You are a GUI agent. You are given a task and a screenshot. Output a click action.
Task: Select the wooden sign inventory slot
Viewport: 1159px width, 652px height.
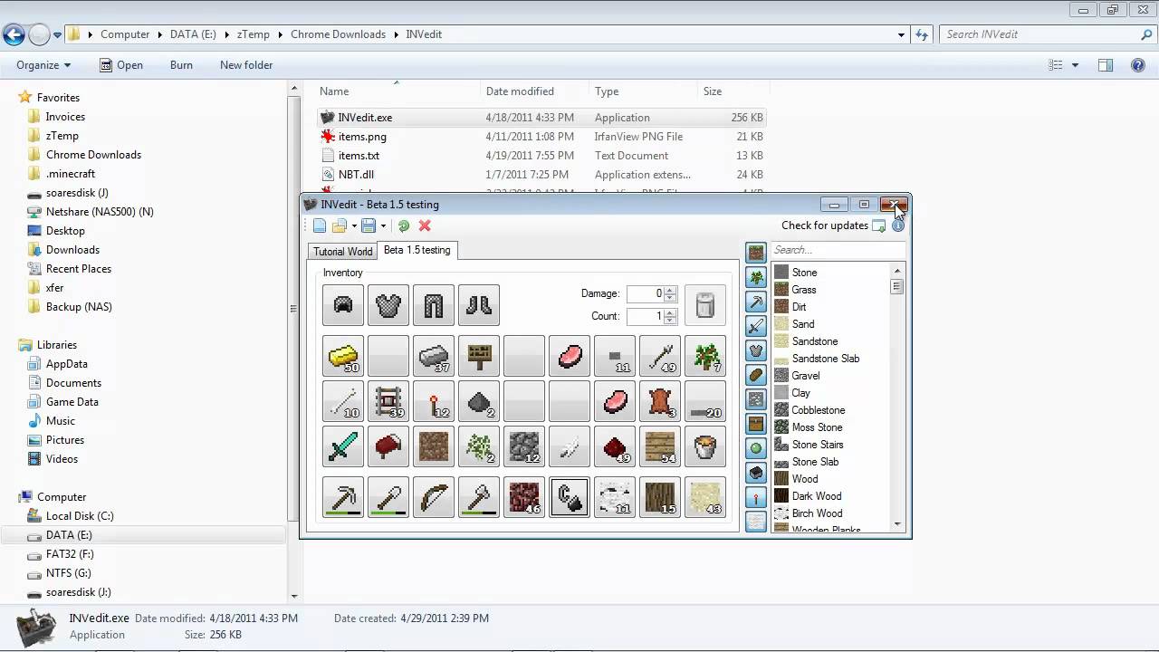click(479, 356)
